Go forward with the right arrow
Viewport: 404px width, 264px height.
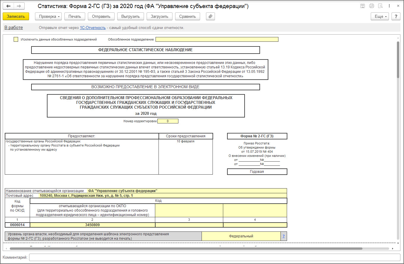coord(19,6)
